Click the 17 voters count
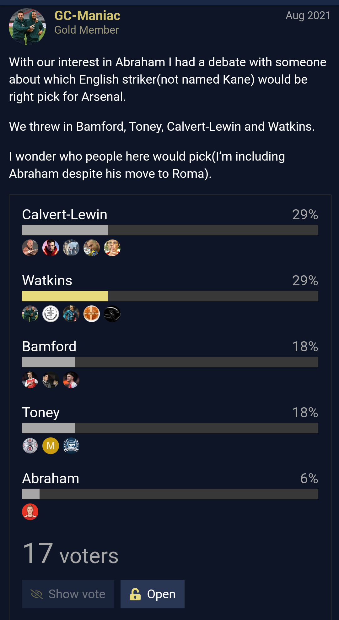The image size is (339, 620). 70,554
